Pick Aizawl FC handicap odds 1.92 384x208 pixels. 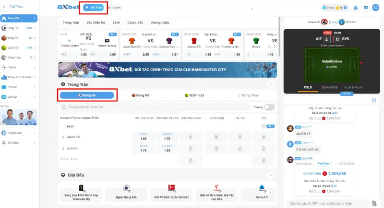tap(143, 137)
